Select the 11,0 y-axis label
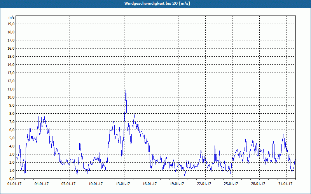The width and height of the screenshot is (311, 194). (11, 89)
